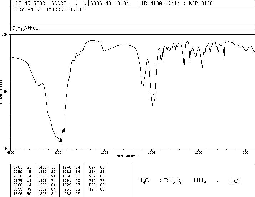Image resolution: width=255 pixels, height=197 pixels.
Task: Click the 2000 wavenumber axis tick label
Action: click(x=104, y=152)
